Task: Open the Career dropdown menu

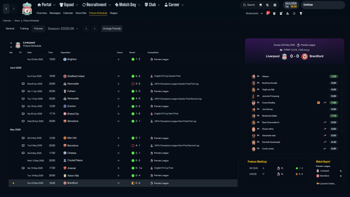Action: point(174,5)
